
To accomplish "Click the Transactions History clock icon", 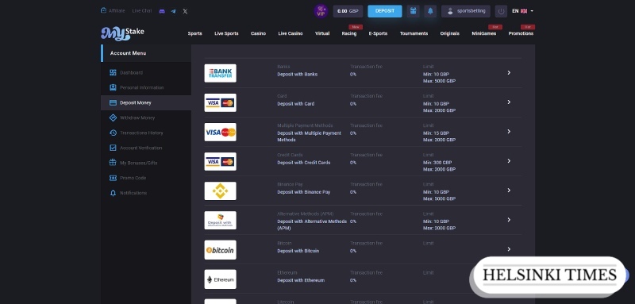I will click(x=113, y=133).
